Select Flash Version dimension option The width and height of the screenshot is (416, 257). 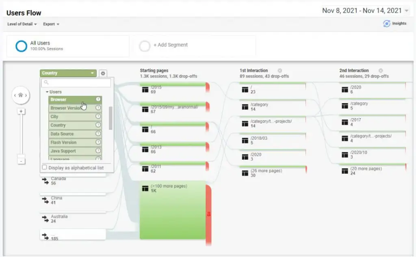[75, 142]
